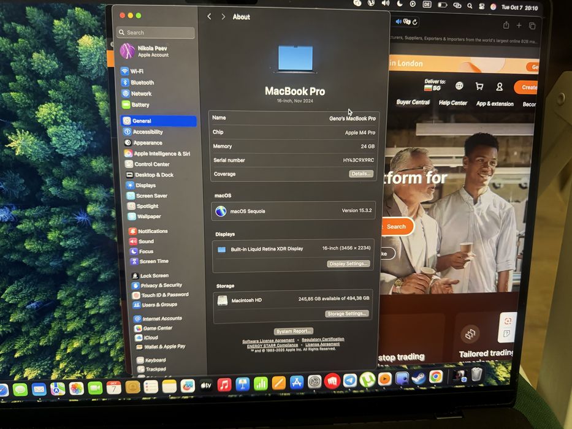Open Mail from the Dock
Screen dimensions: 572x429
click(39, 390)
